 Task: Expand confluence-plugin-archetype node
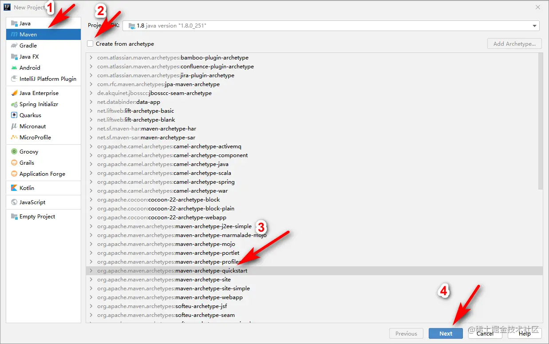(x=91, y=67)
